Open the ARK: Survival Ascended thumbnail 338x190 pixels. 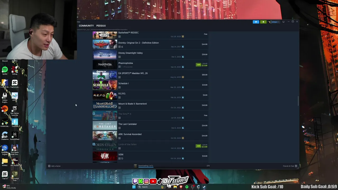point(105,136)
